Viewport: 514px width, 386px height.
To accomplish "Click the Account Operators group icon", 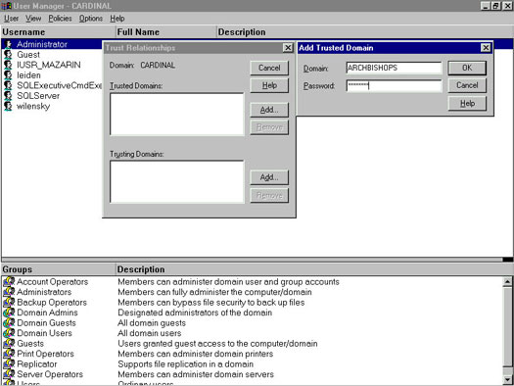I will point(9,282).
